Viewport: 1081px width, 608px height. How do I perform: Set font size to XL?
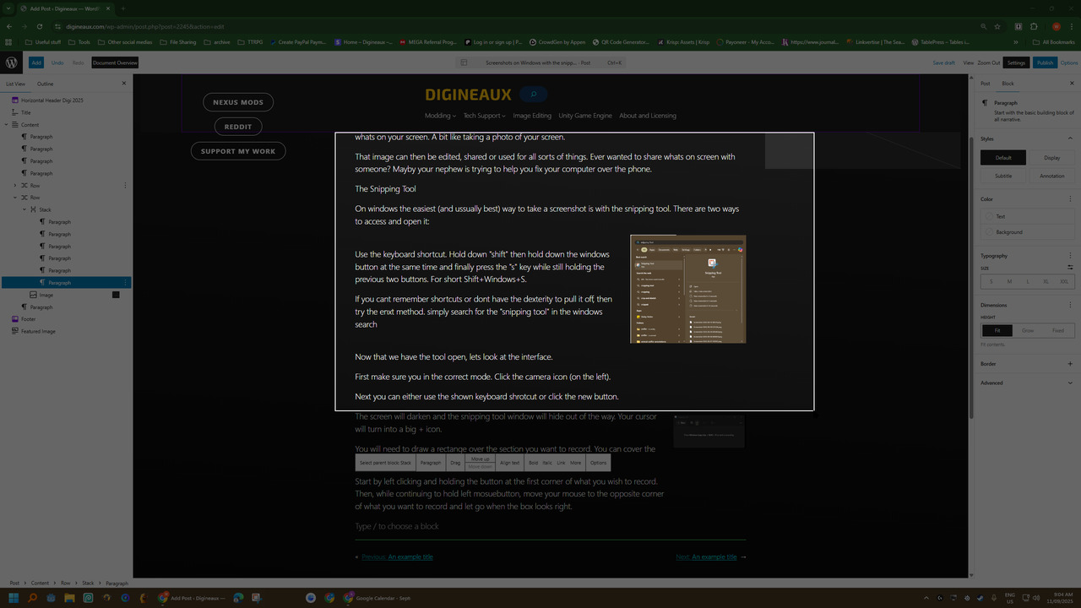click(x=1046, y=281)
